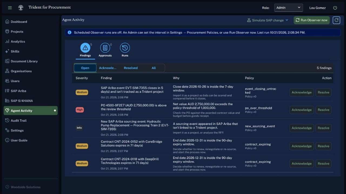Resolve the EVT-SIM-7355 closing finding
346x194 pixels.
point(324,92)
